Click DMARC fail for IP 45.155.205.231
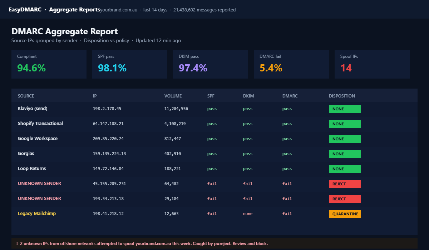Viewport: 429px width, 250px height. (287, 184)
